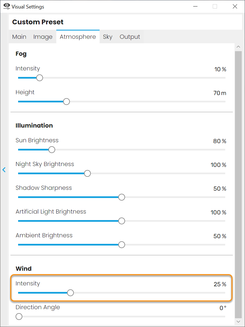Click the Direction Angle slider handle

click(19, 317)
